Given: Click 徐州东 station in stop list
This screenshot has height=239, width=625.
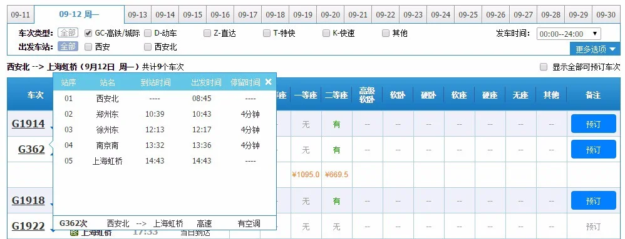Looking at the screenshot, I should 108,130.
